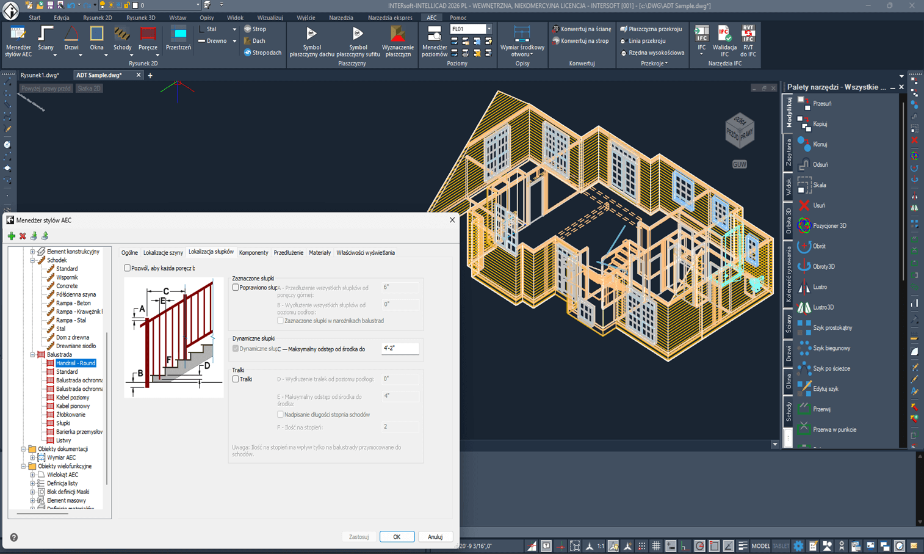Check Nadpisanie długości stopnia schodów
The height and width of the screenshot is (554, 924).
tap(280, 414)
